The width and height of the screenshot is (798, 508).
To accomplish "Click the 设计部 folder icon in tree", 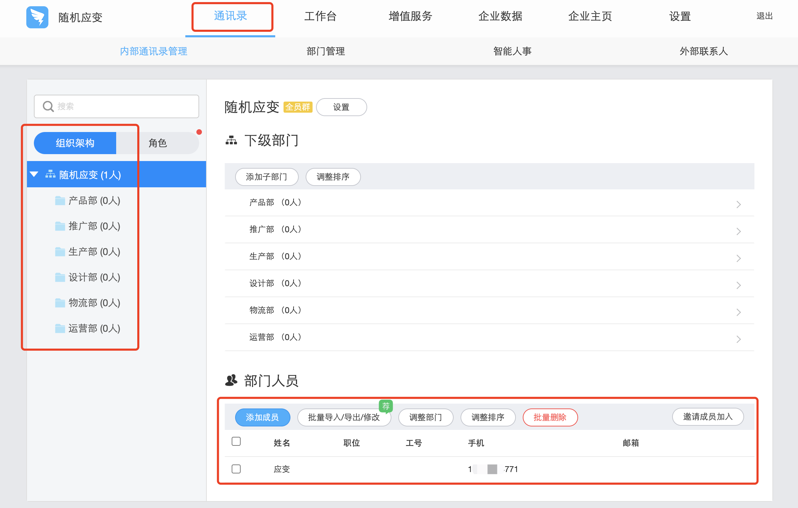I will click(x=60, y=277).
